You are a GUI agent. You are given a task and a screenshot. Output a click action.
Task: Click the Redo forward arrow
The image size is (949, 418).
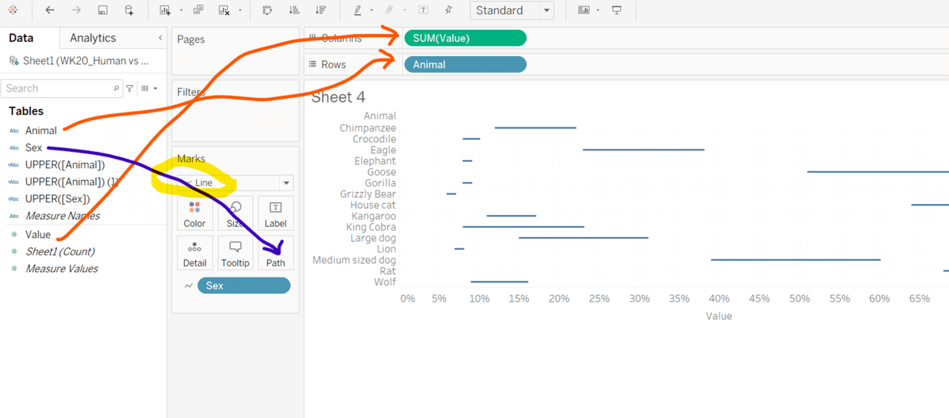click(x=76, y=10)
